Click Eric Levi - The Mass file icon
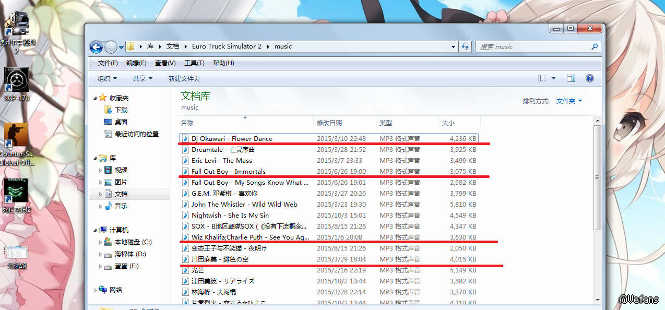 [186, 160]
